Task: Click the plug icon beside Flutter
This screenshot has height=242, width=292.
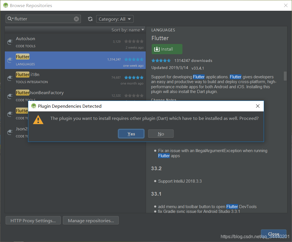Action: (10, 60)
